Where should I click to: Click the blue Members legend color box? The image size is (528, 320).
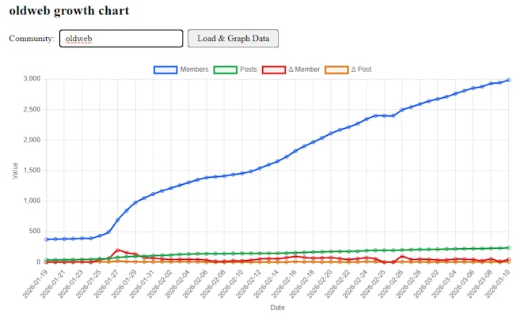[165, 70]
